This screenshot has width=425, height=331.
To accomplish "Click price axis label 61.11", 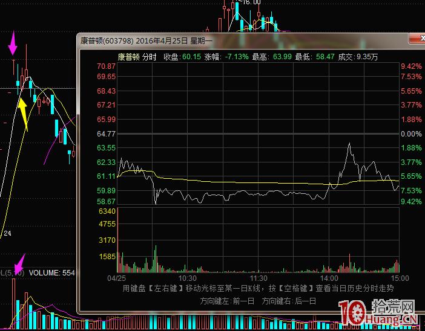I will pos(107,176).
